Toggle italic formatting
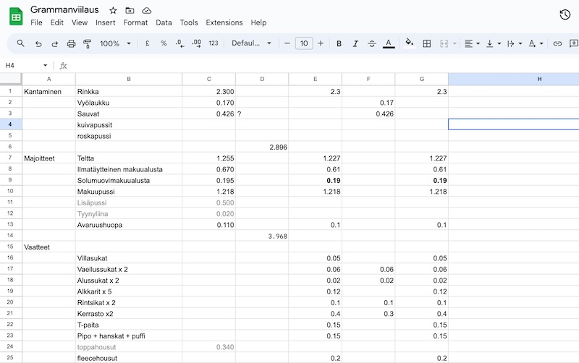579x363 pixels. 355,43
